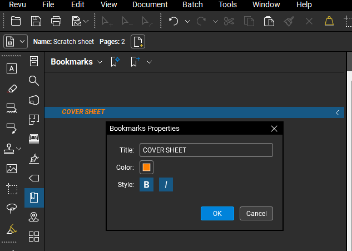Open the Search magnifier panel
Viewport: 352px width, 251px height.
pyautogui.click(x=34, y=81)
